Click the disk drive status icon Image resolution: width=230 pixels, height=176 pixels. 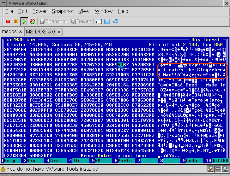(218, 169)
